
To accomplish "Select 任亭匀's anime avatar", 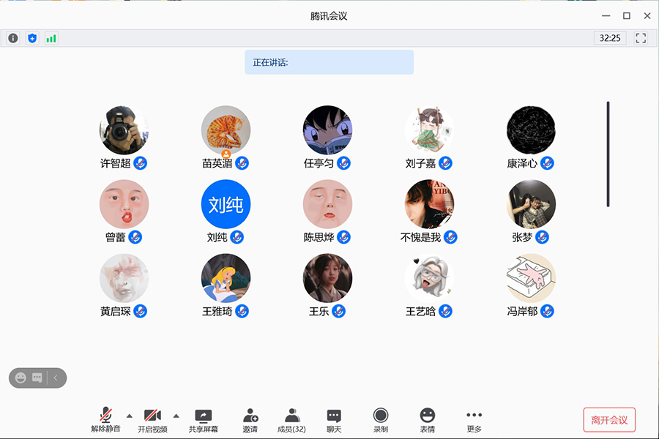I will (x=327, y=130).
